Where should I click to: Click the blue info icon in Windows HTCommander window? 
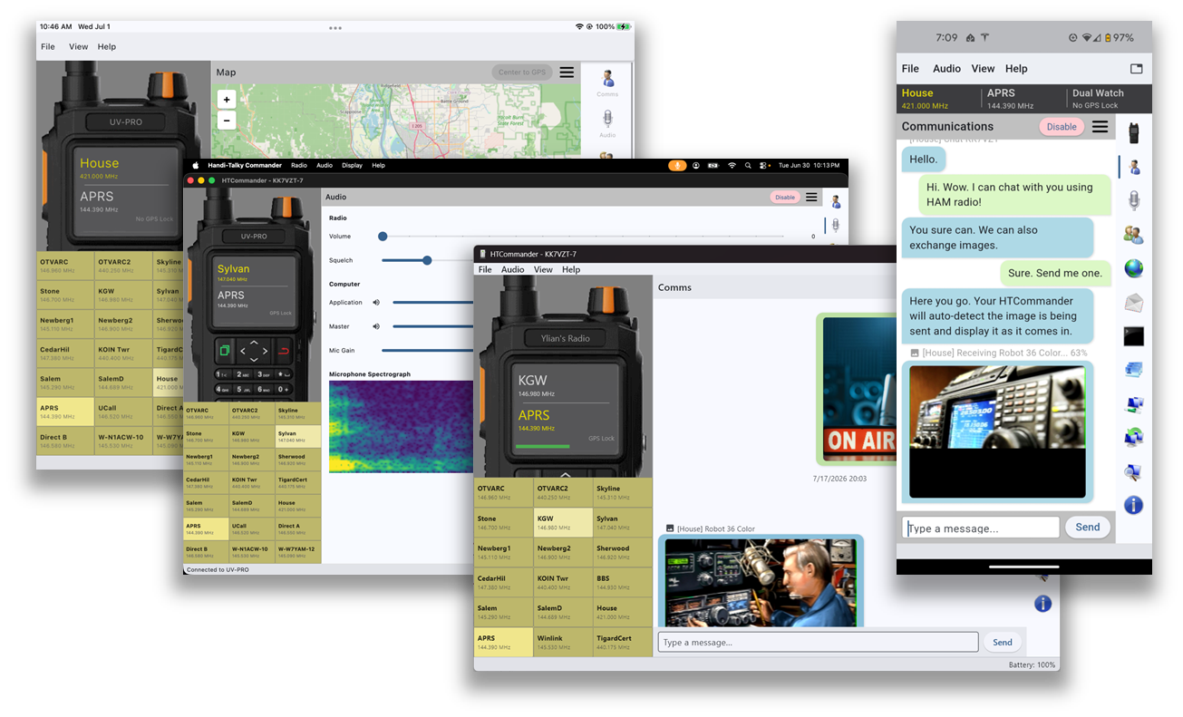1042,603
